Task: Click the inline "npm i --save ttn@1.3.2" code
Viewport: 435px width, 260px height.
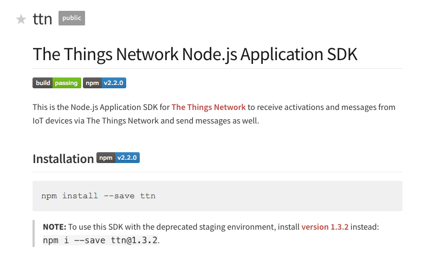Action: coord(100,239)
